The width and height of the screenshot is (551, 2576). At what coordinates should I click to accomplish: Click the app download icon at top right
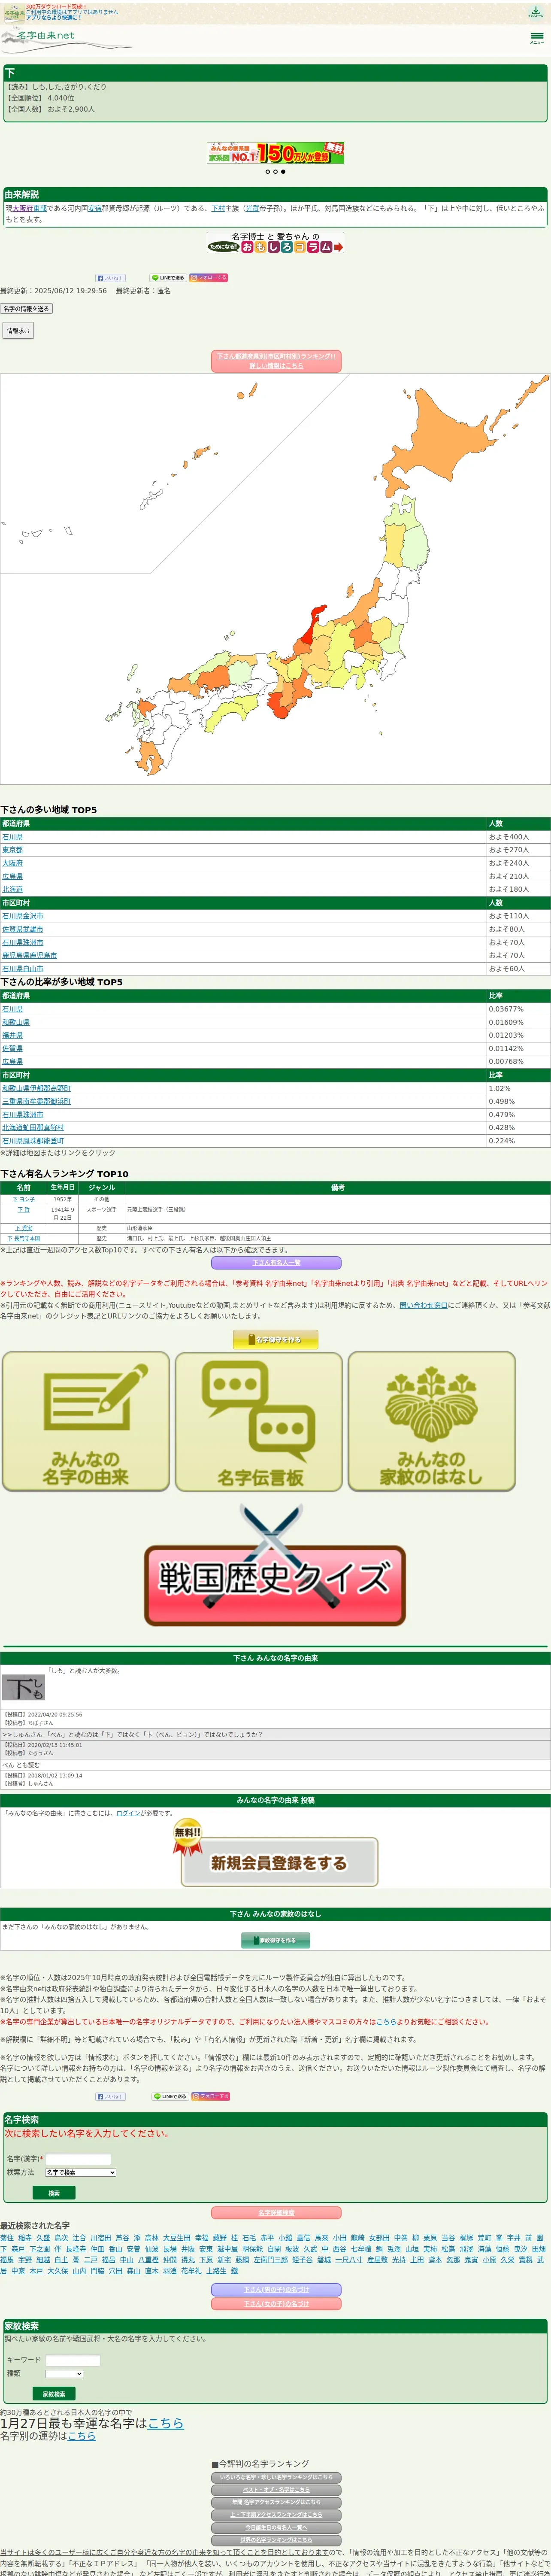coord(536,12)
